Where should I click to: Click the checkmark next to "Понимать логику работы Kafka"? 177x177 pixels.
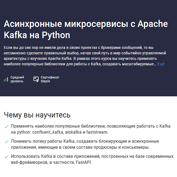(6, 142)
